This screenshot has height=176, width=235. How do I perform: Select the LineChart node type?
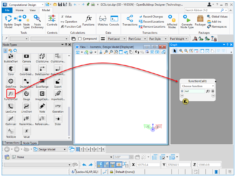point(27,108)
